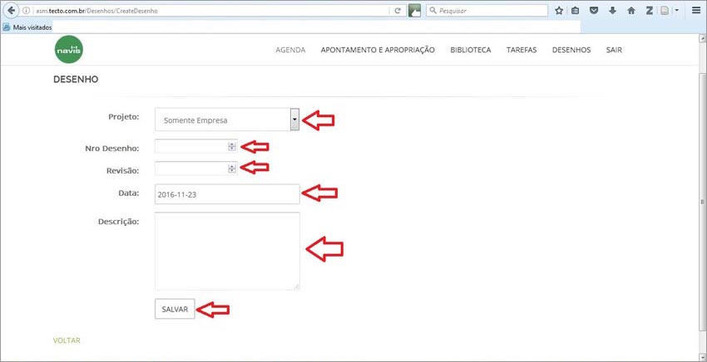
Task: Click the site info icon in address bar
Action: pos(25,10)
